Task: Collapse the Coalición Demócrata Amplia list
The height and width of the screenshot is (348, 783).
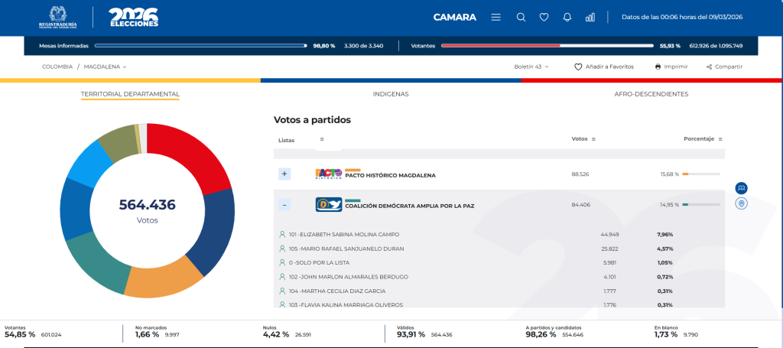Action: click(x=284, y=205)
